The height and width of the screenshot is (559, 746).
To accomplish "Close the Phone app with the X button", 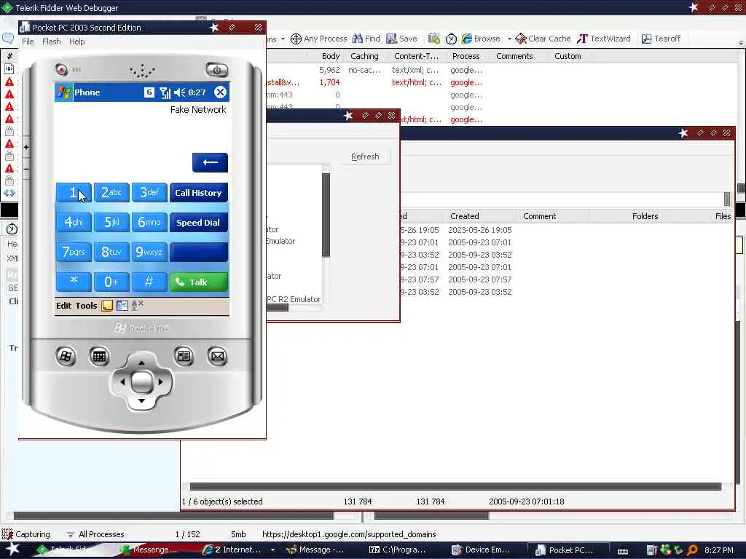I will pos(220,92).
